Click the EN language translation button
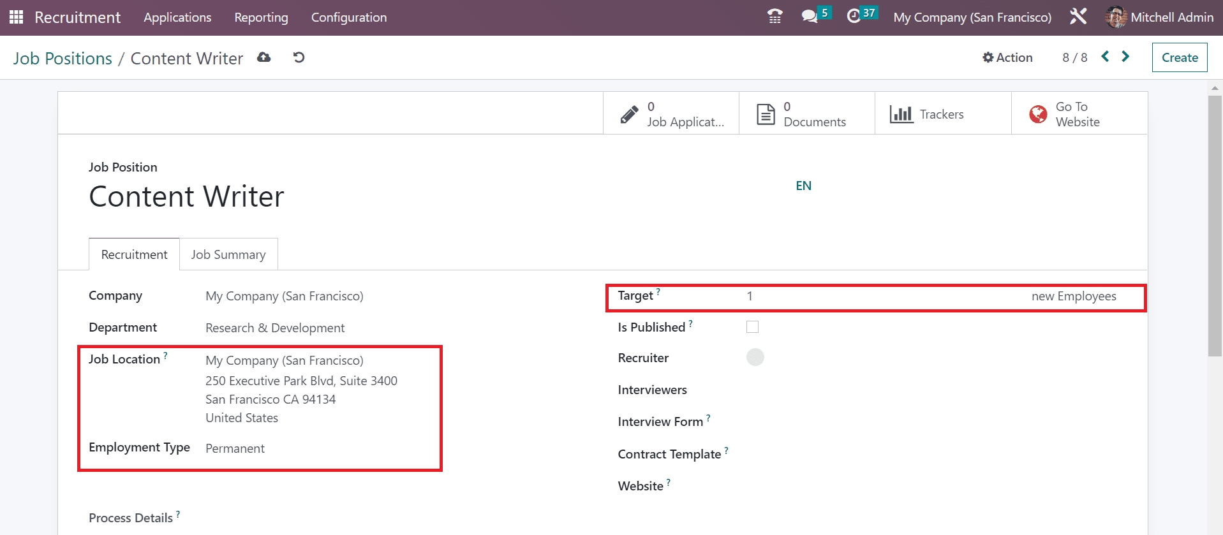 click(x=803, y=186)
